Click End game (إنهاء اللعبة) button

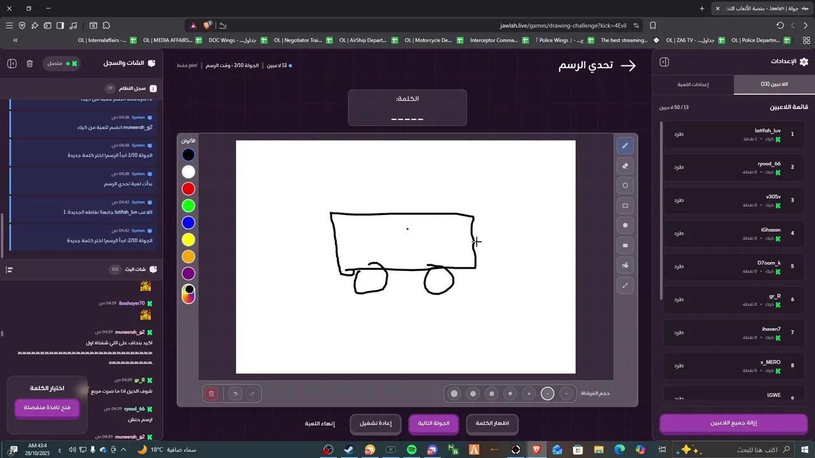pyautogui.click(x=320, y=424)
